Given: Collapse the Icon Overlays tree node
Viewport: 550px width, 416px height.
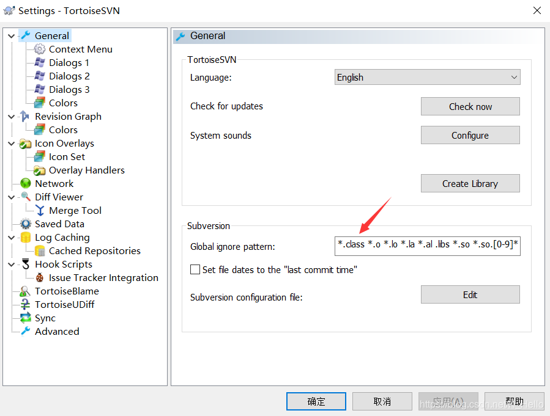Looking at the screenshot, I should (11, 144).
